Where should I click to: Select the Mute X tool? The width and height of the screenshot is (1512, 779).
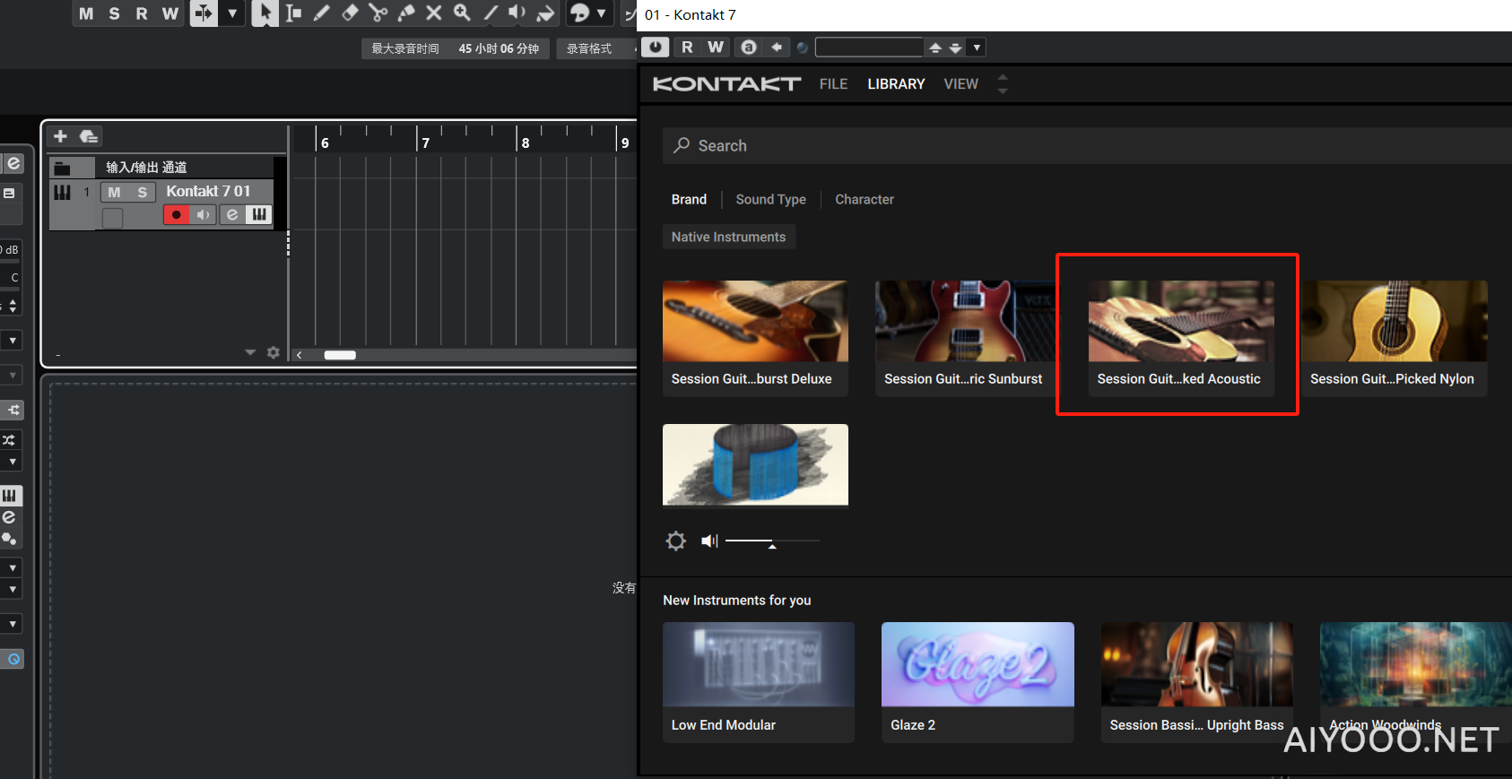pos(433,13)
